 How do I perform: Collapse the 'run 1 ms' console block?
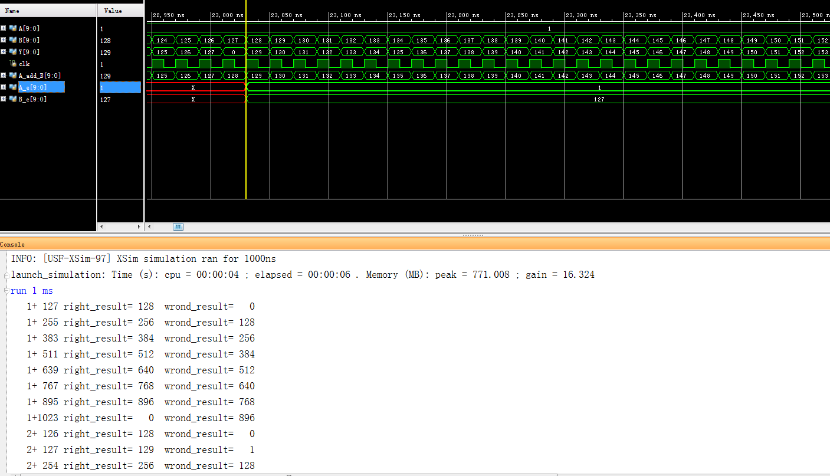[6, 291]
